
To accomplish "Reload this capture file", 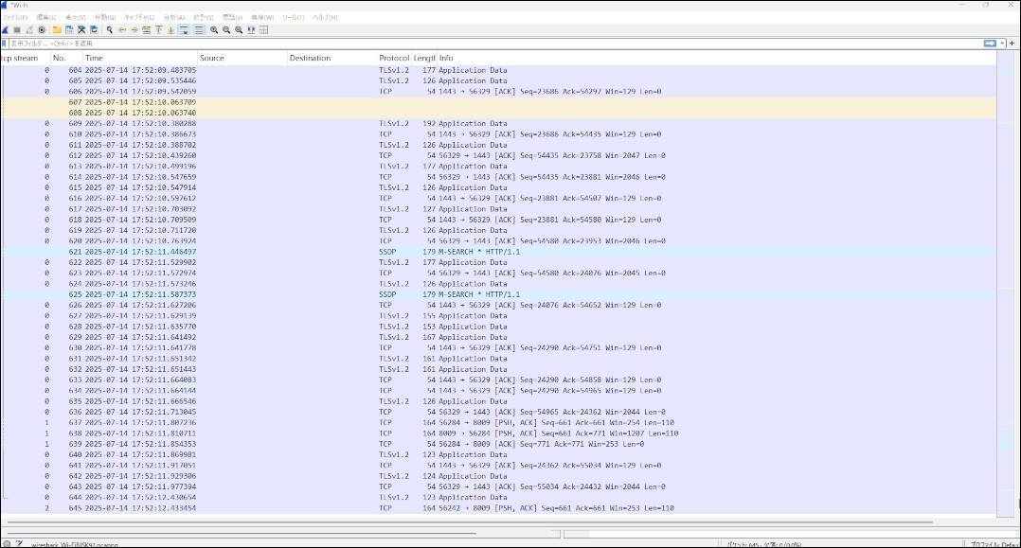I will point(94,30).
